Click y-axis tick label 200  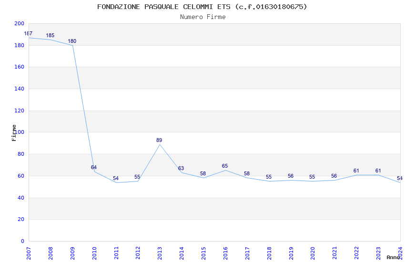pos(20,23)
